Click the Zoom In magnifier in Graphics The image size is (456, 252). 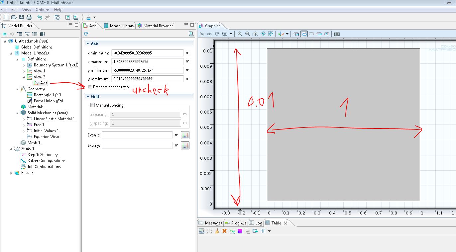tap(240, 34)
